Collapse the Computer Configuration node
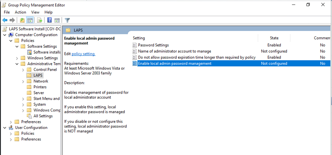The width and height of the screenshot is (332, 155). pos(5,35)
